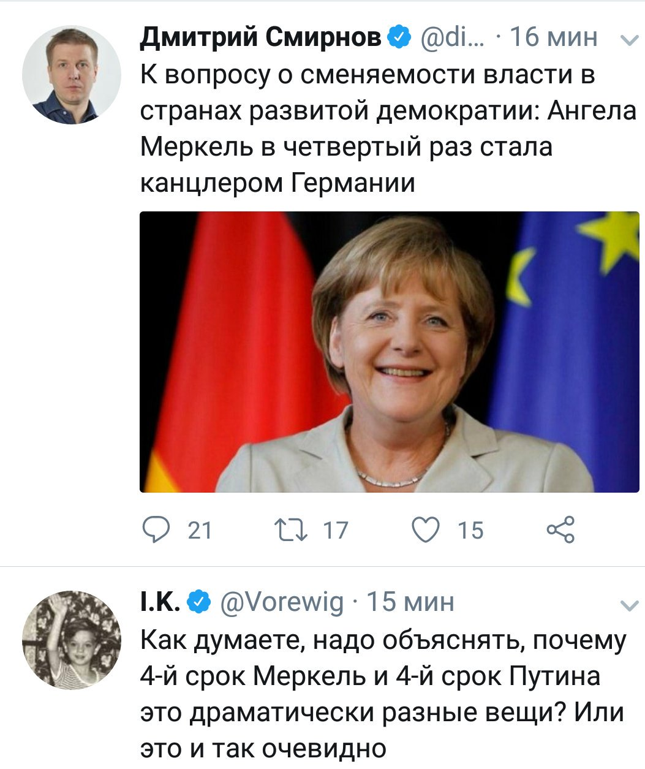
Task: Open I.K.'s black-and-white profile avatar
Action: click(71, 640)
